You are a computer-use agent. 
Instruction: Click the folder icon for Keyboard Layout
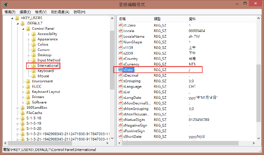pyautogui.click(x=28, y=92)
